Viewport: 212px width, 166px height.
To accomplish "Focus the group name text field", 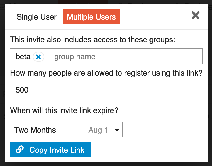I will point(75,57).
